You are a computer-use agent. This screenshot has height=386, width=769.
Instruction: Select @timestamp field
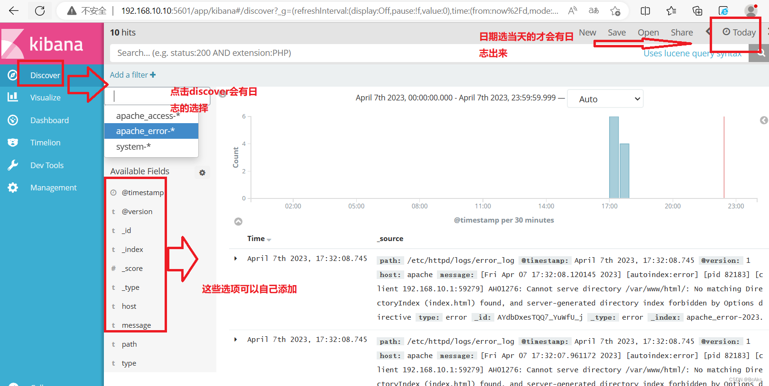tap(142, 193)
